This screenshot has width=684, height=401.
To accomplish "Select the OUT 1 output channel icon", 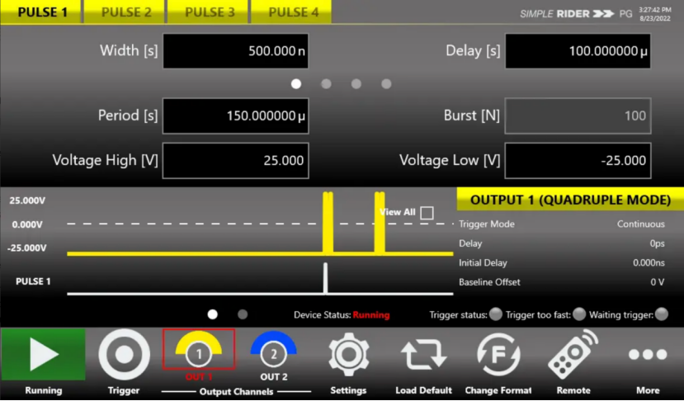I will tap(199, 350).
